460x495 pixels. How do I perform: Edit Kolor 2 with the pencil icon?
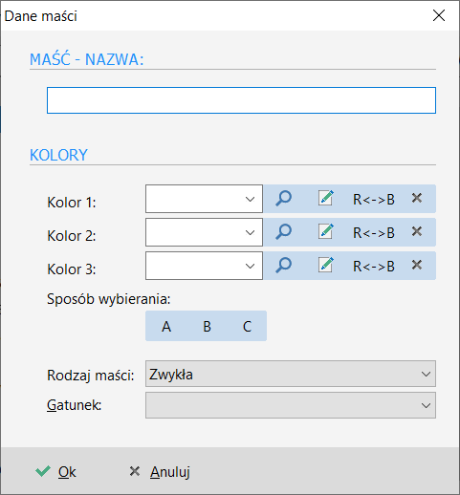pyautogui.click(x=326, y=232)
